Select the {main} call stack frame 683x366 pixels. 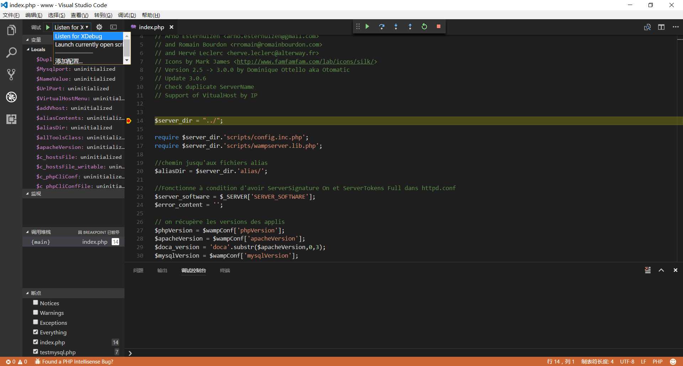[x=41, y=242]
